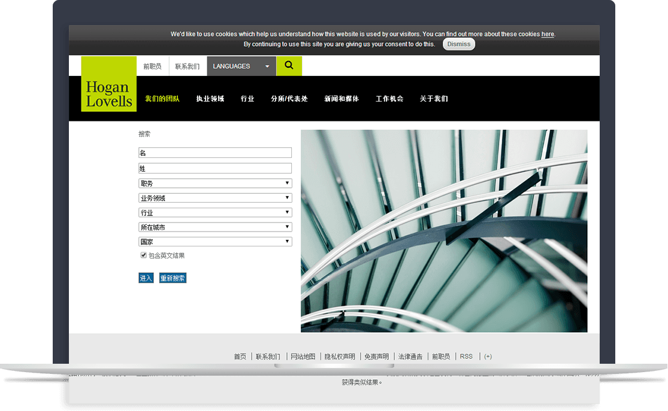
Task: Open the 行业 select box in search form
Action: point(215,212)
